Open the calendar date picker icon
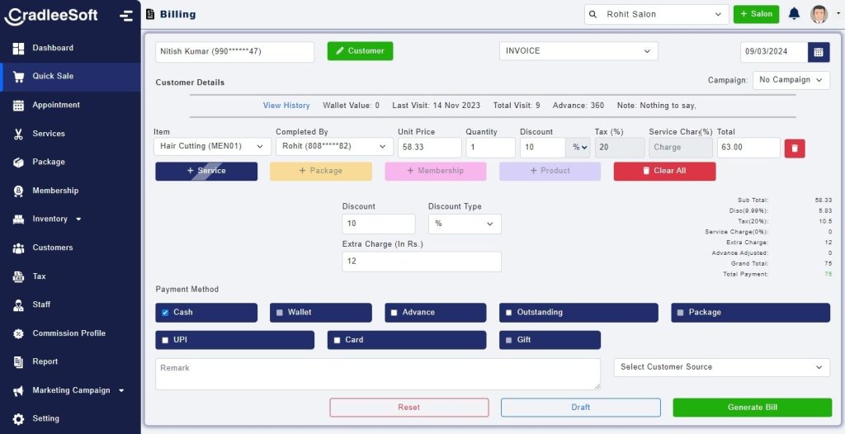This screenshot has width=845, height=434. [819, 51]
